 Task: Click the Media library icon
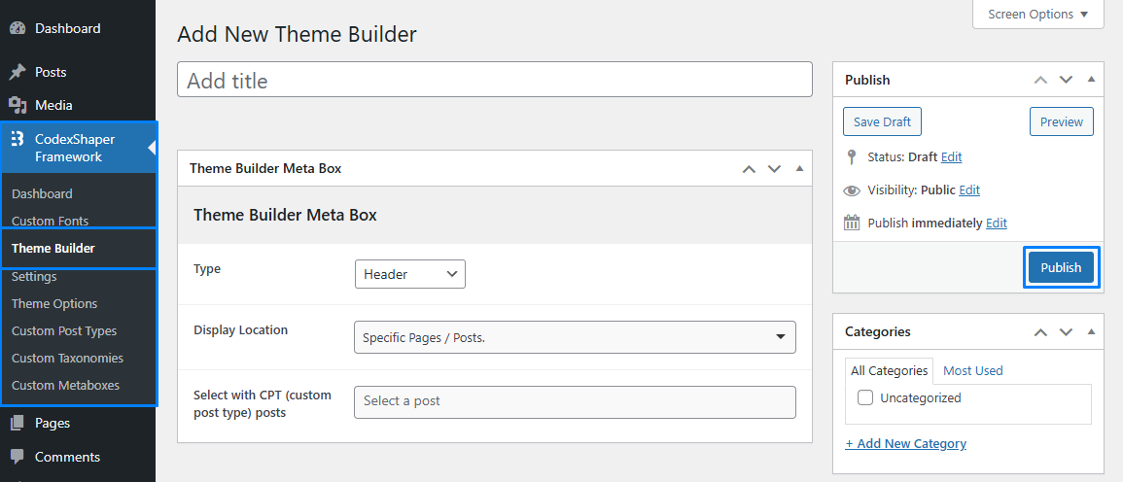[x=18, y=105]
